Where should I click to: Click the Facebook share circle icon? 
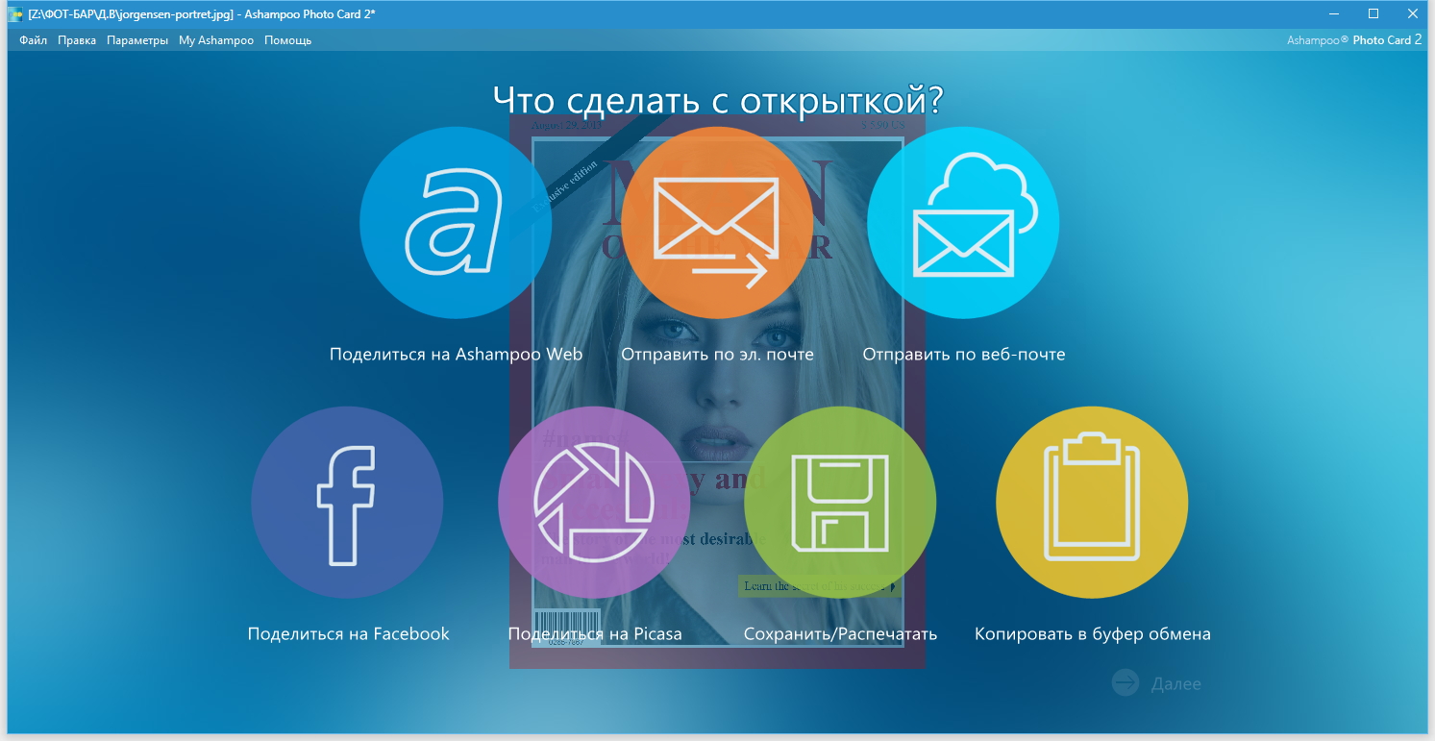coord(347,502)
